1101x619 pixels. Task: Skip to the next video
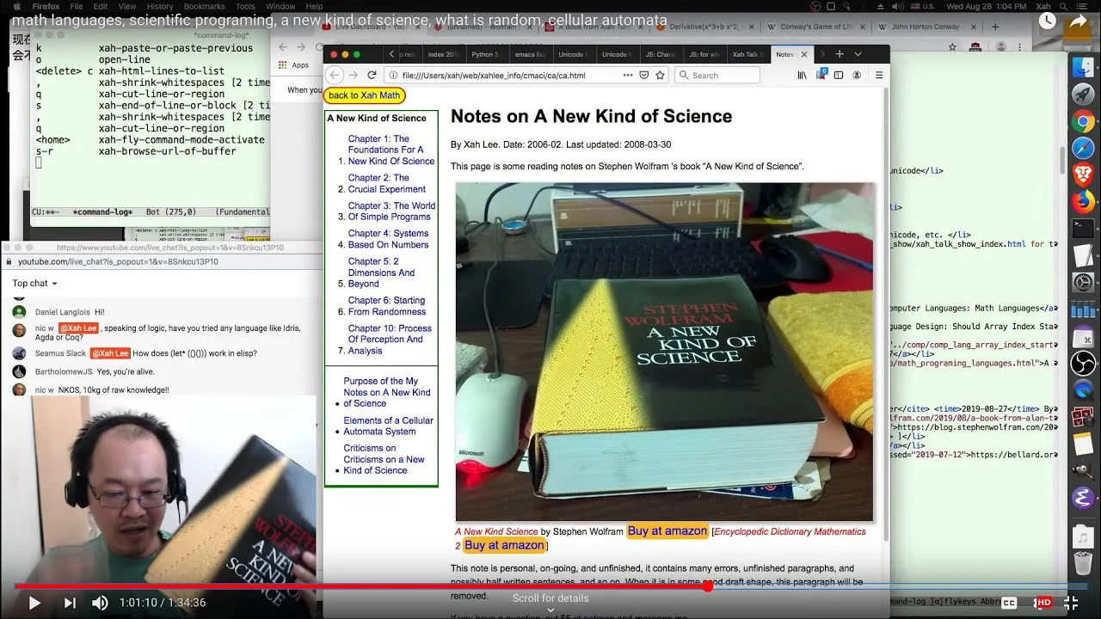click(71, 603)
